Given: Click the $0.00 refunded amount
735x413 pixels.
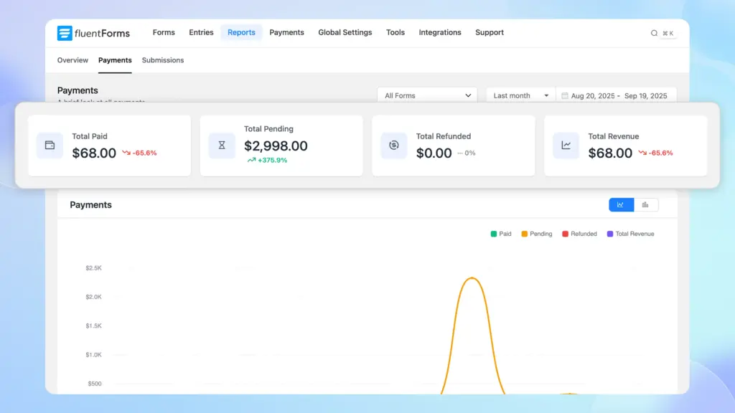Looking at the screenshot, I should [434, 153].
